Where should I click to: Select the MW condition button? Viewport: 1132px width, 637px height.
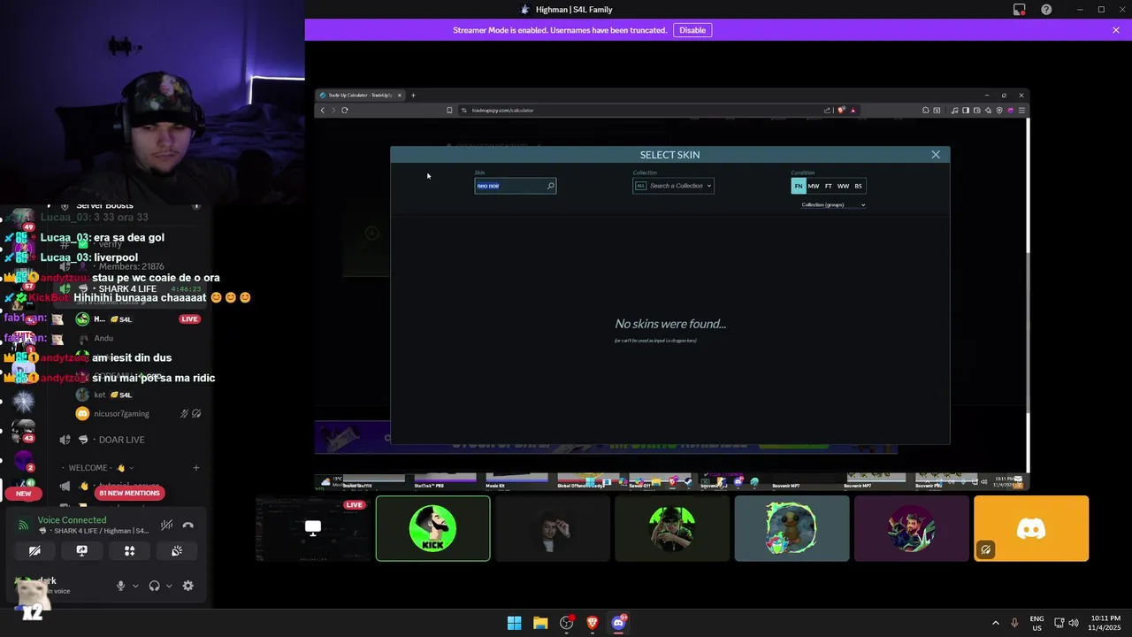click(814, 186)
